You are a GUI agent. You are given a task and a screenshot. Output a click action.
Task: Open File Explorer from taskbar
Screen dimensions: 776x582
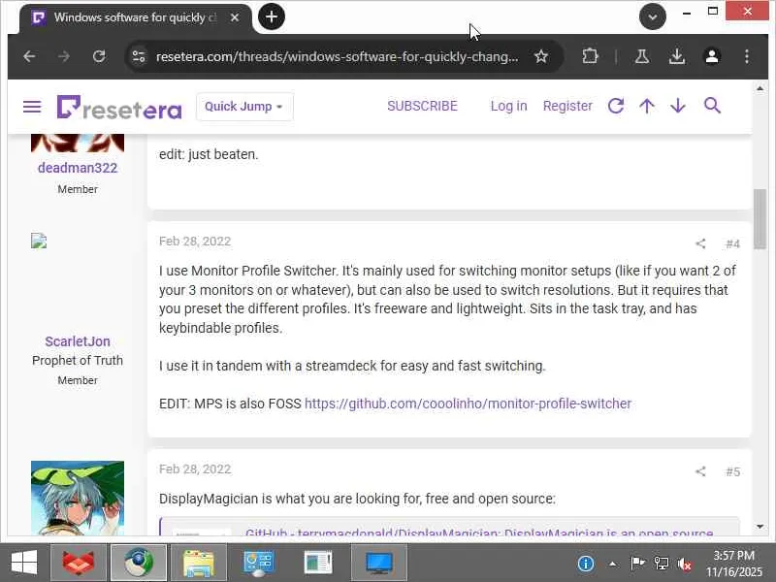[199, 563]
